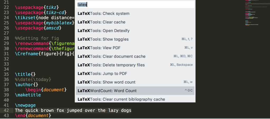Choose LaTeXTools: Show word count

click(135, 82)
